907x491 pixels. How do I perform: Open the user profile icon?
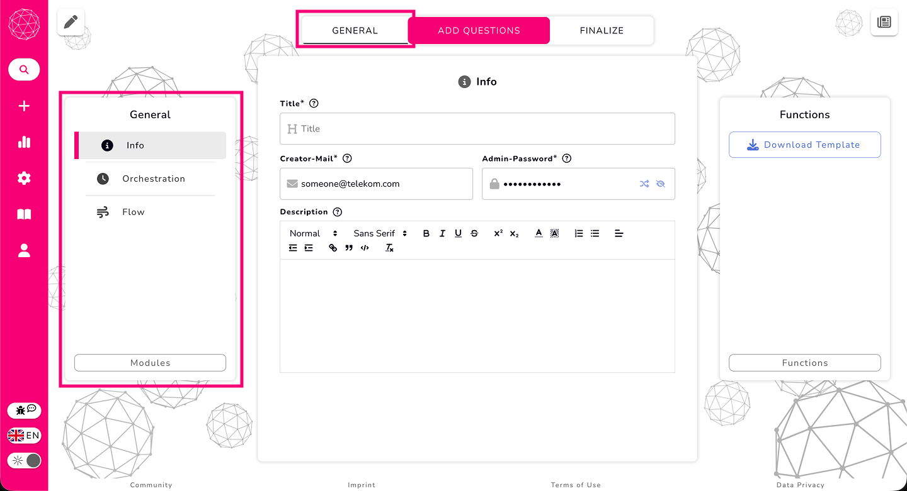tap(24, 251)
